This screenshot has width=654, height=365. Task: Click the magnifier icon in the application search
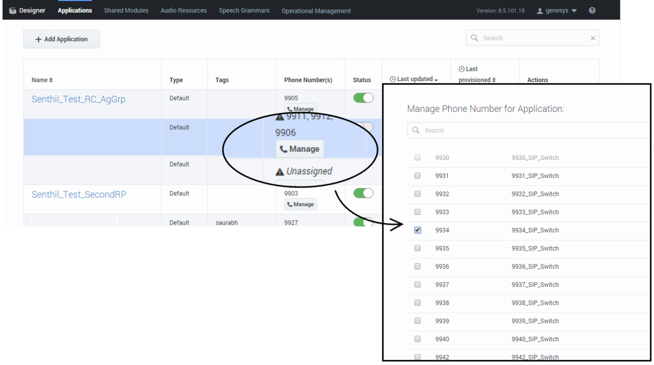(x=474, y=38)
